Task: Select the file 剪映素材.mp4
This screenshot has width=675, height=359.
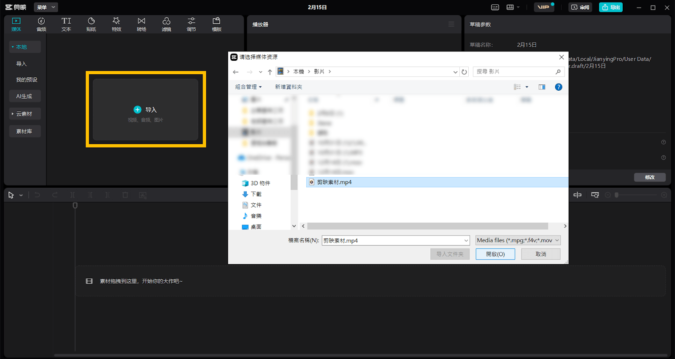Action: (x=437, y=182)
